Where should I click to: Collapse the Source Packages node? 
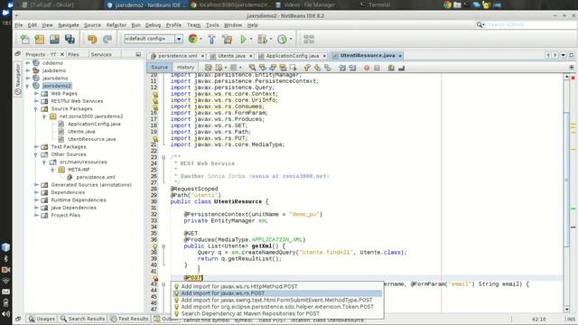(36, 108)
